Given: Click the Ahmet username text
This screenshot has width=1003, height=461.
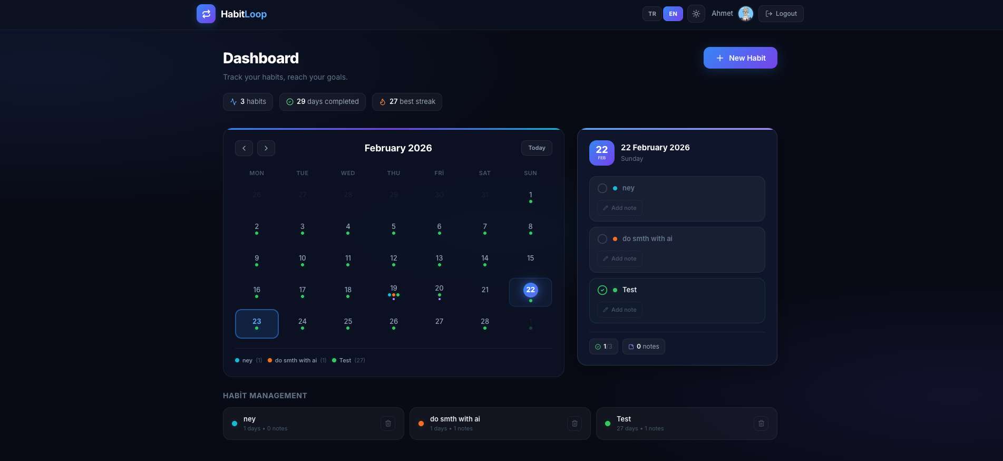Looking at the screenshot, I should click(x=722, y=14).
